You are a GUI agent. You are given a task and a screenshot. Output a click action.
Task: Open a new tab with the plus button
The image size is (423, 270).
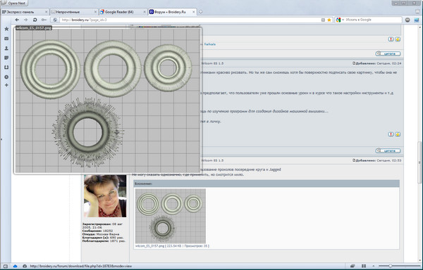(x=200, y=12)
